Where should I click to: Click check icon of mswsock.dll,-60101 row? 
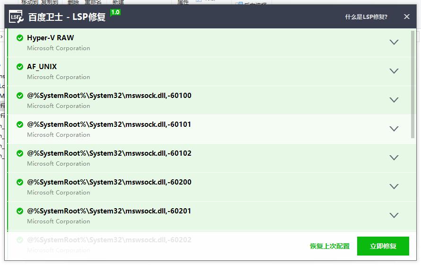click(x=19, y=124)
